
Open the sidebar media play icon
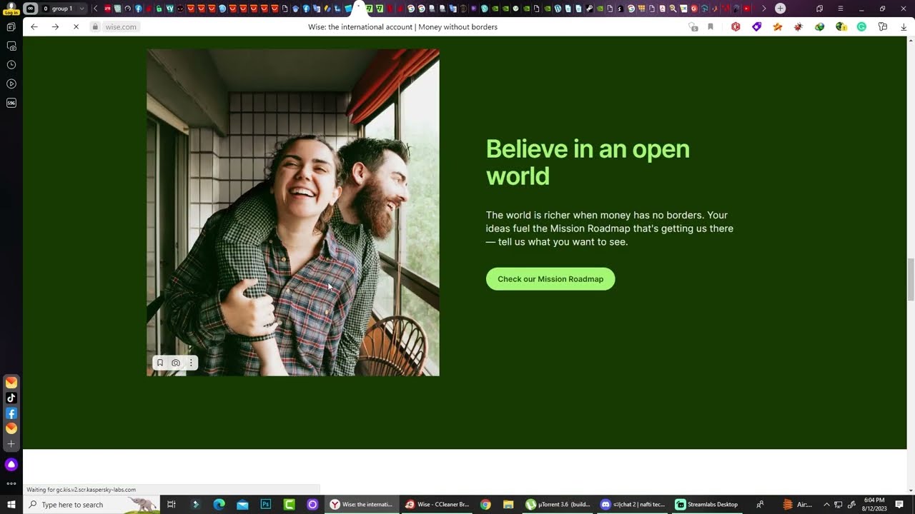11,84
